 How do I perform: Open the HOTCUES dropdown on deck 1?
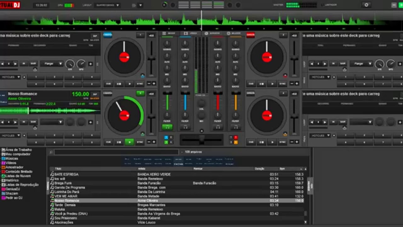coord(10,77)
